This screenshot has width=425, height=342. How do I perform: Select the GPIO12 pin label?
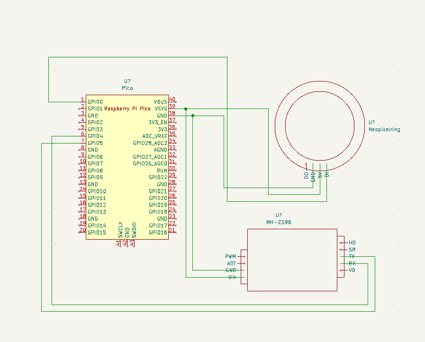click(x=97, y=205)
